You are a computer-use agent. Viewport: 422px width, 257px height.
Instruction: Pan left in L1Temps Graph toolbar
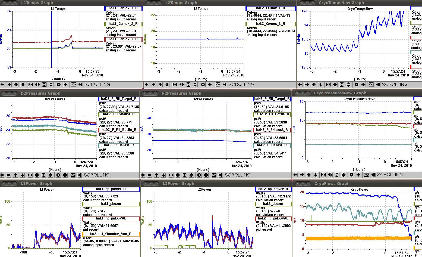[3, 85]
